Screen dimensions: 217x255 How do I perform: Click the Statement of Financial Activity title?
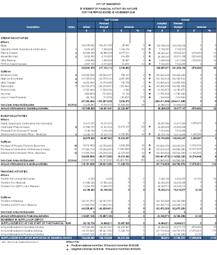tap(108, 7)
